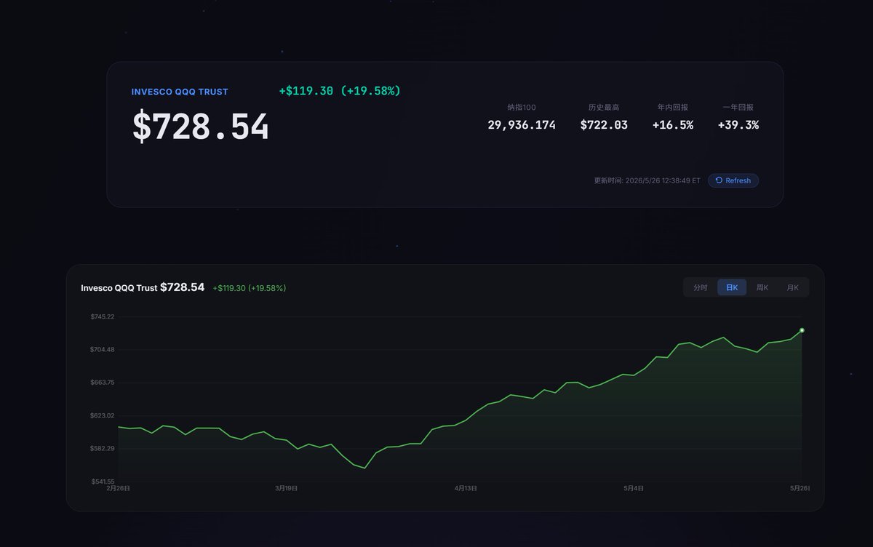Click the $704.48 y-axis label
This screenshot has width=873, height=547.
pos(102,349)
